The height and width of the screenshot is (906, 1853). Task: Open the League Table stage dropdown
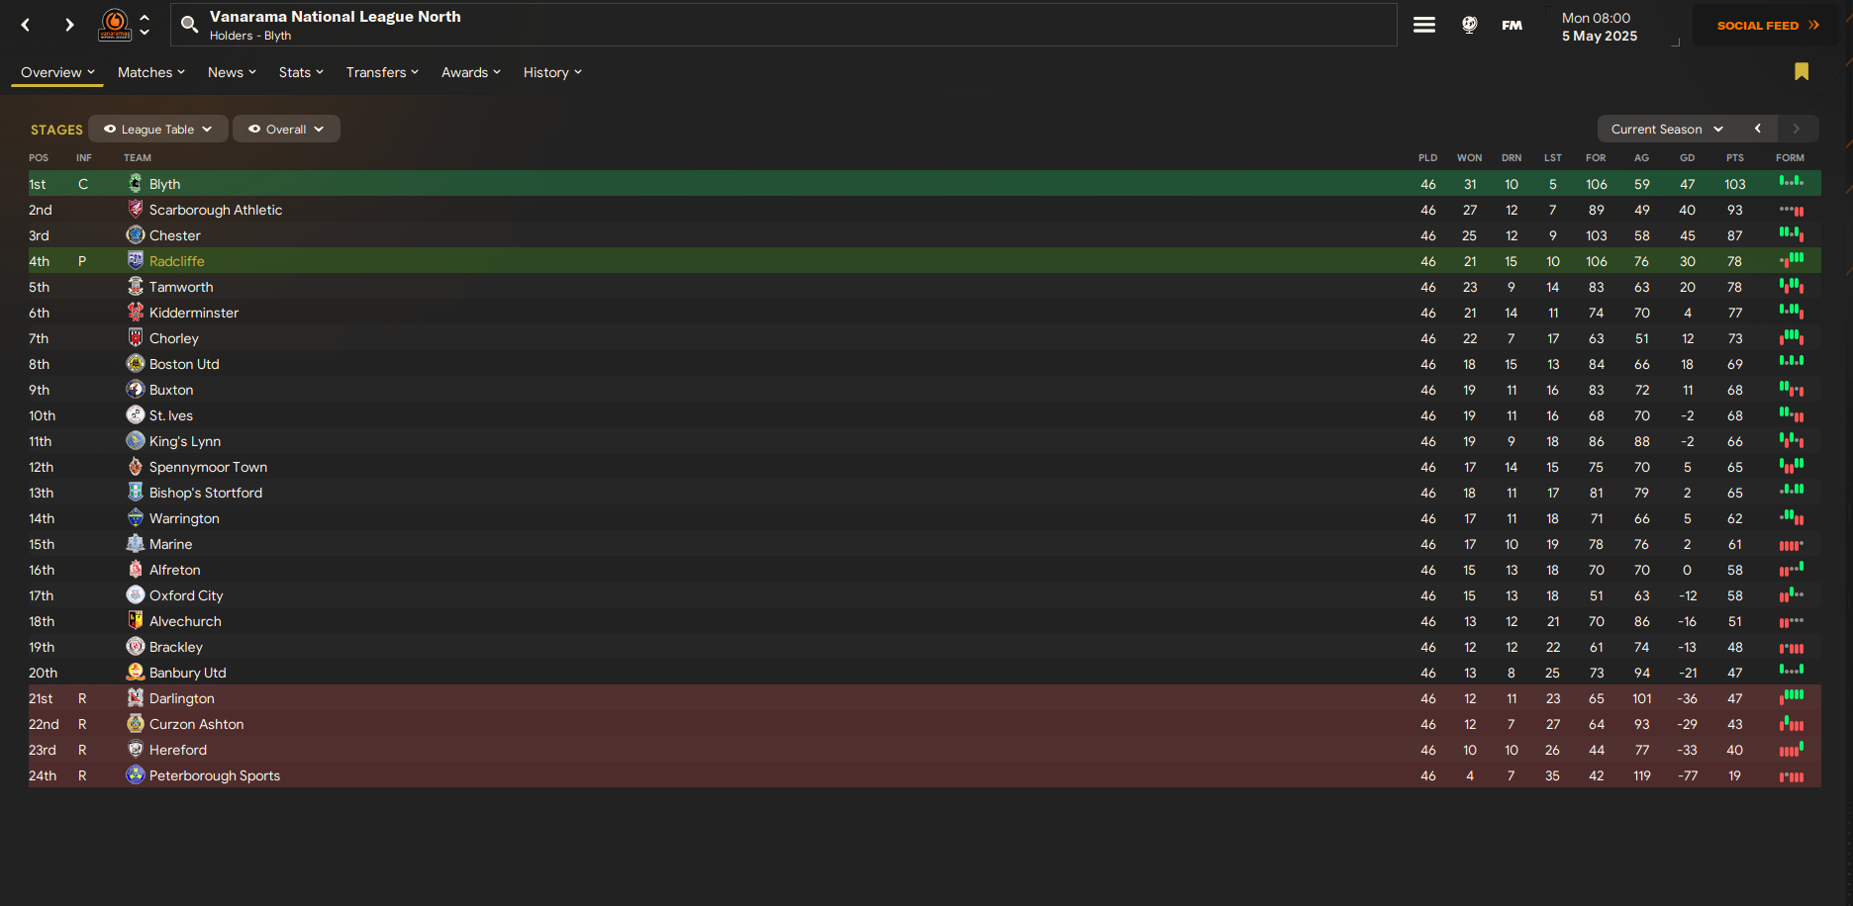click(x=158, y=129)
